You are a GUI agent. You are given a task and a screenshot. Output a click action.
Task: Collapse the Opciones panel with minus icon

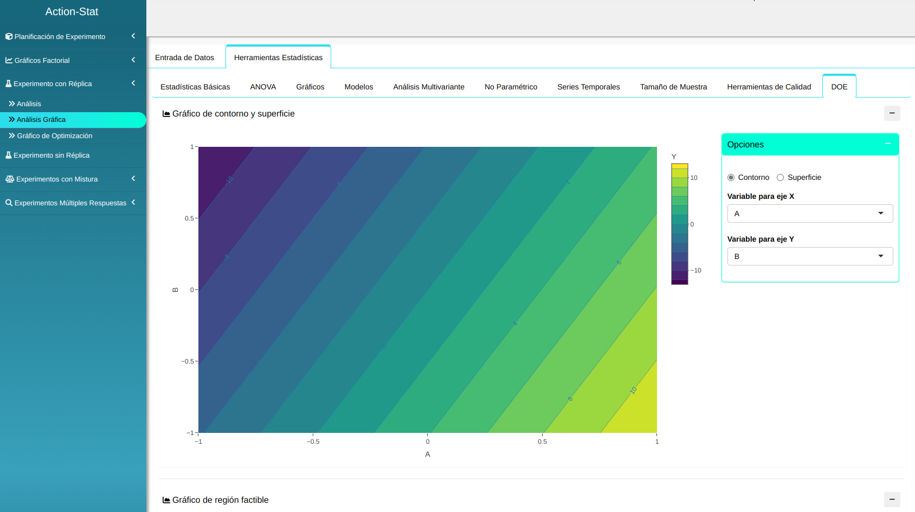(888, 144)
